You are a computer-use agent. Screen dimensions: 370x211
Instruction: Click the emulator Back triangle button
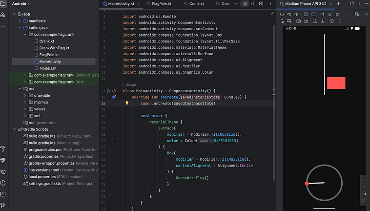pos(323,14)
